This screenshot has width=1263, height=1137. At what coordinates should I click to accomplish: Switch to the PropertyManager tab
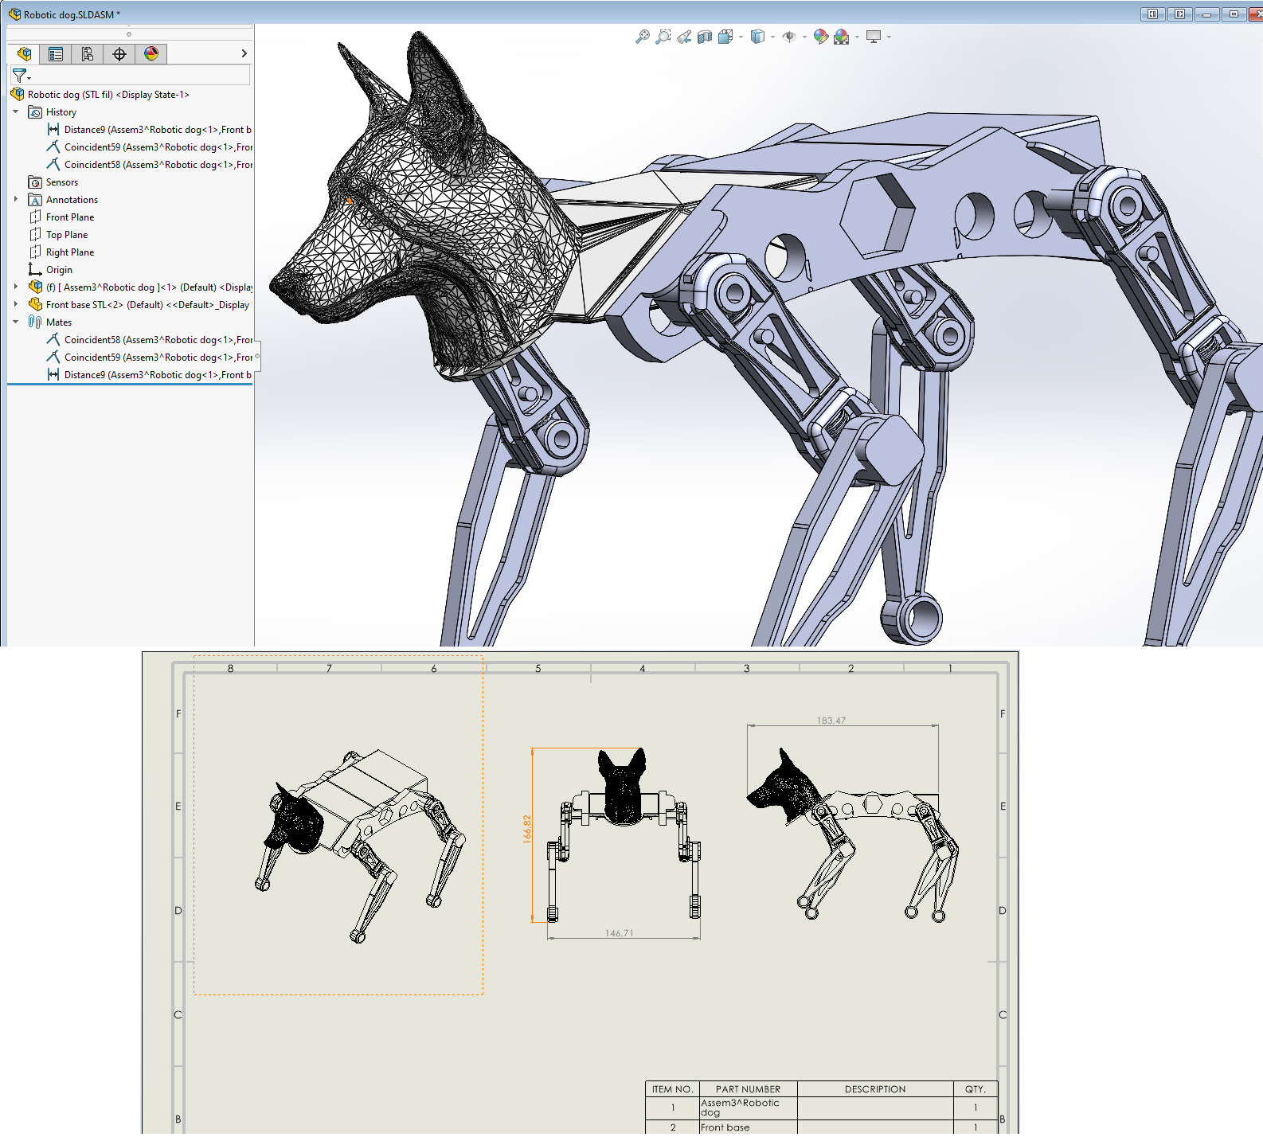pyautogui.click(x=56, y=54)
